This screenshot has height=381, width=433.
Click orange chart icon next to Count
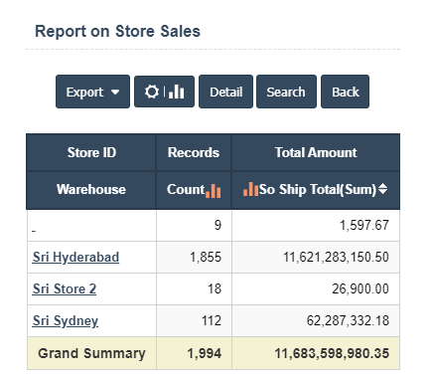214,191
